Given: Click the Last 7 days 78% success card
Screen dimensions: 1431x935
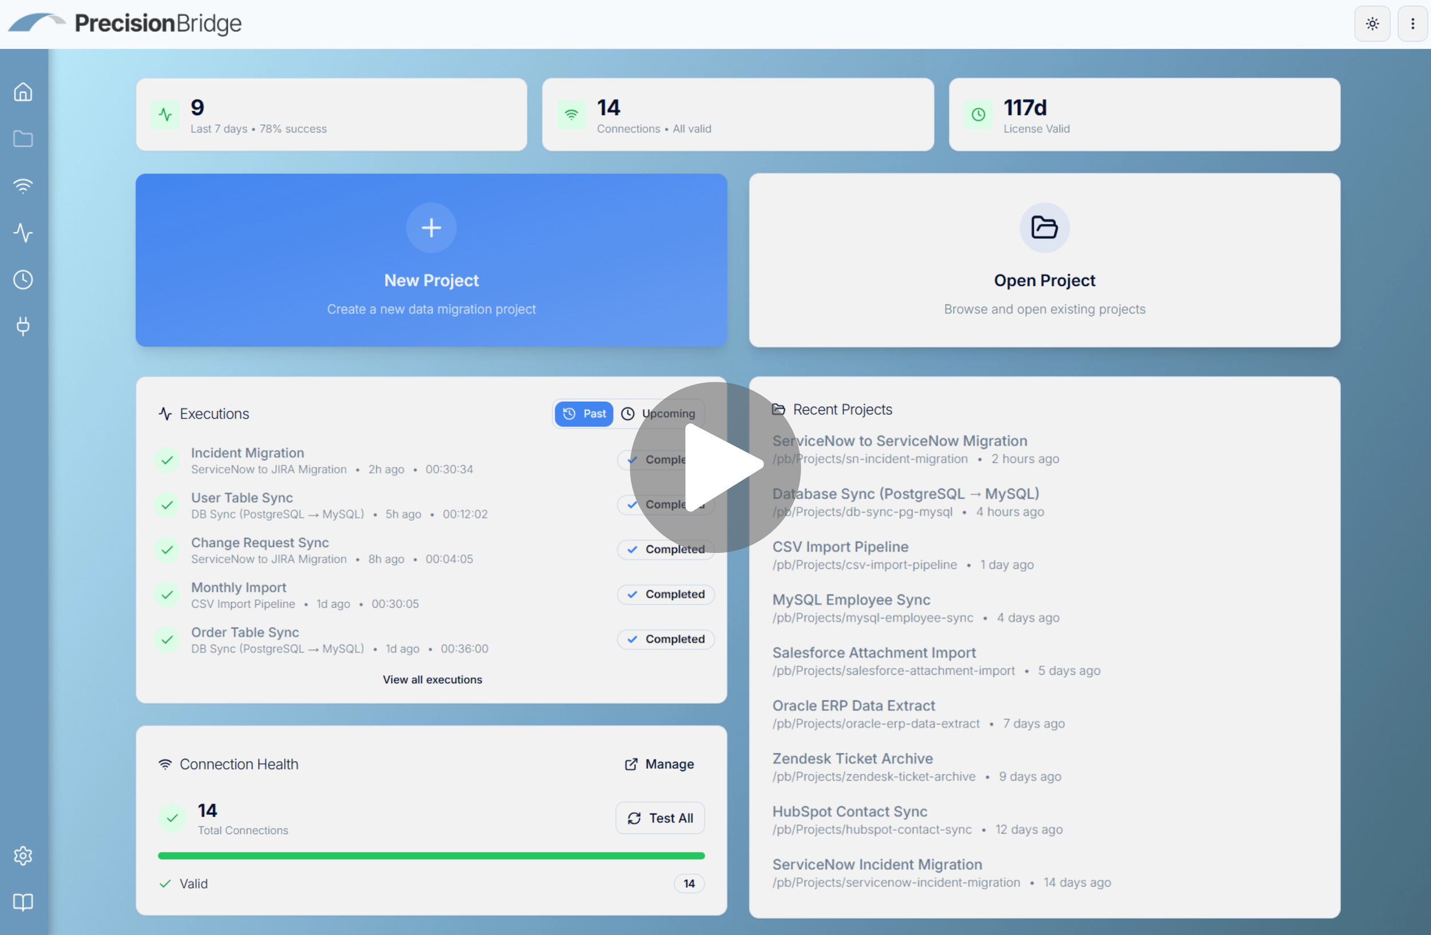Looking at the screenshot, I should 331,114.
